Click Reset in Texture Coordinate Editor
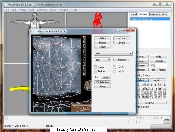 click(x=103, y=86)
